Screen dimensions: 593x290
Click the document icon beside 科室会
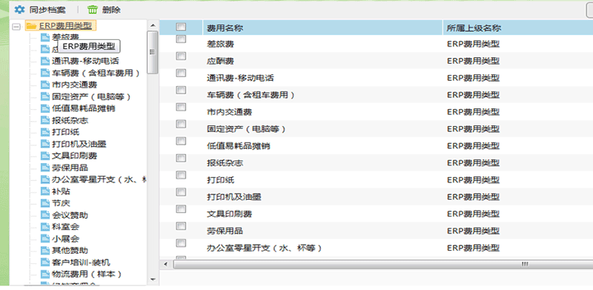pos(45,227)
